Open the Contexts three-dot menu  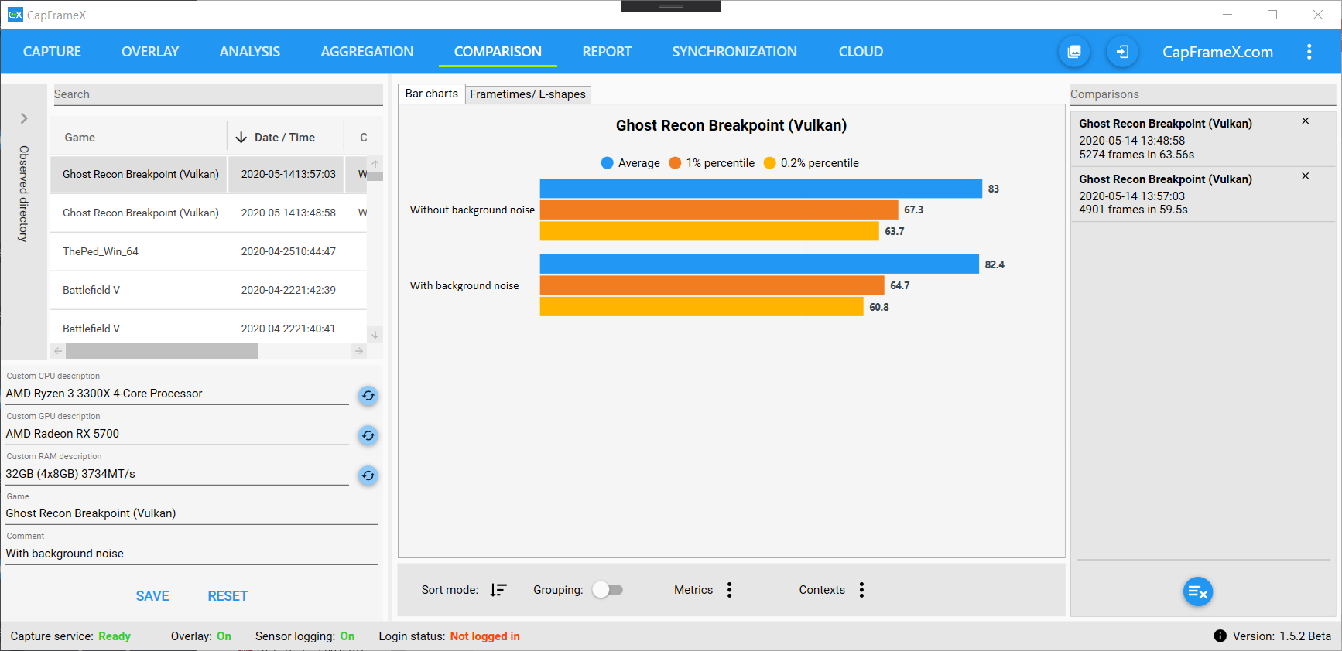[x=861, y=590]
